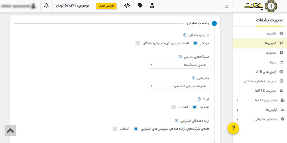287x143 pixels.
Task: Select the انتخاب option under کجا؟
Action: click(173, 107)
